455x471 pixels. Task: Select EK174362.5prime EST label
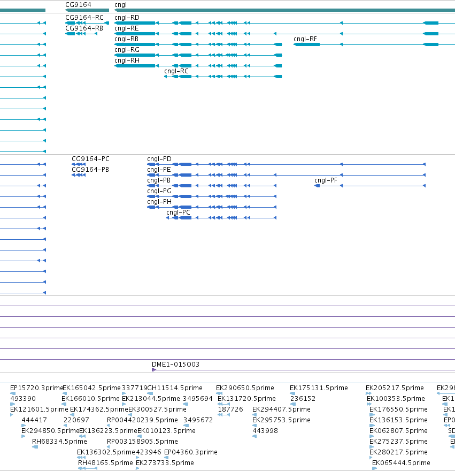[x=99, y=409]
